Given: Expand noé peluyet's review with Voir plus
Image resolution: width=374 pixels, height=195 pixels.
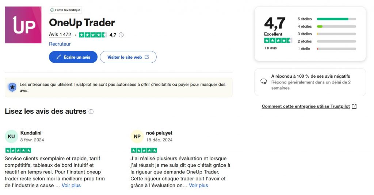Looking at the screenshot, I should [x=198, y=186].
